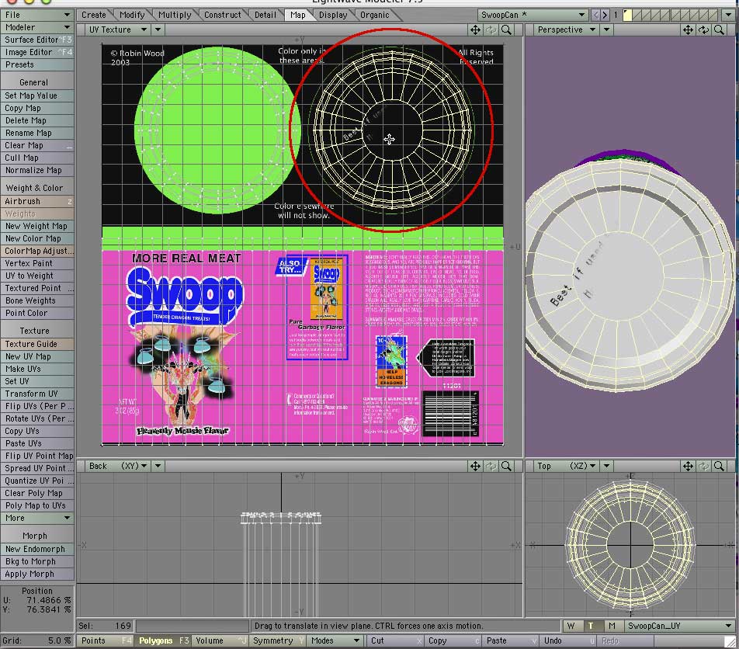Image resolution: width=739 pixels, height=649 pixels.
Task: Open the Multiply tab
Action: [x=175, y=15]
